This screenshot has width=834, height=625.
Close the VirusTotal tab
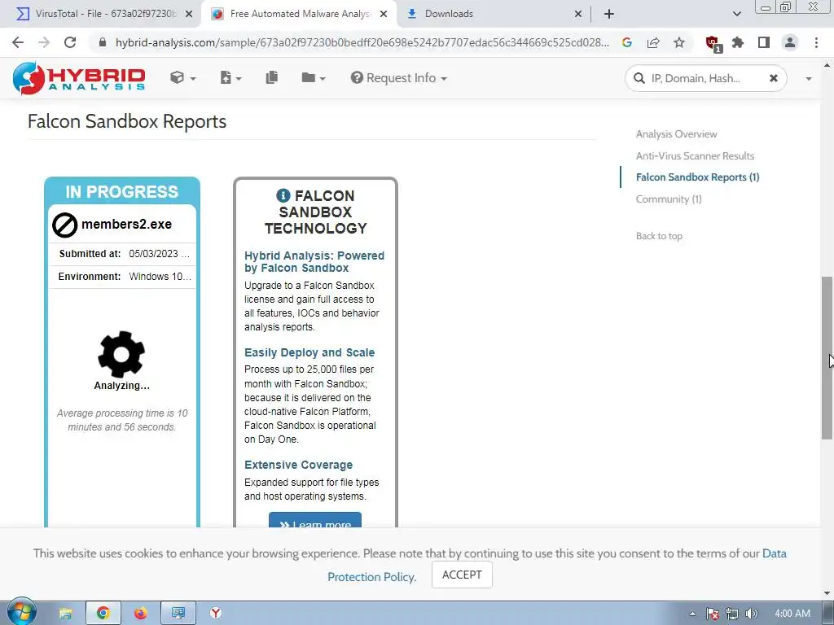(x=189, y=15)
